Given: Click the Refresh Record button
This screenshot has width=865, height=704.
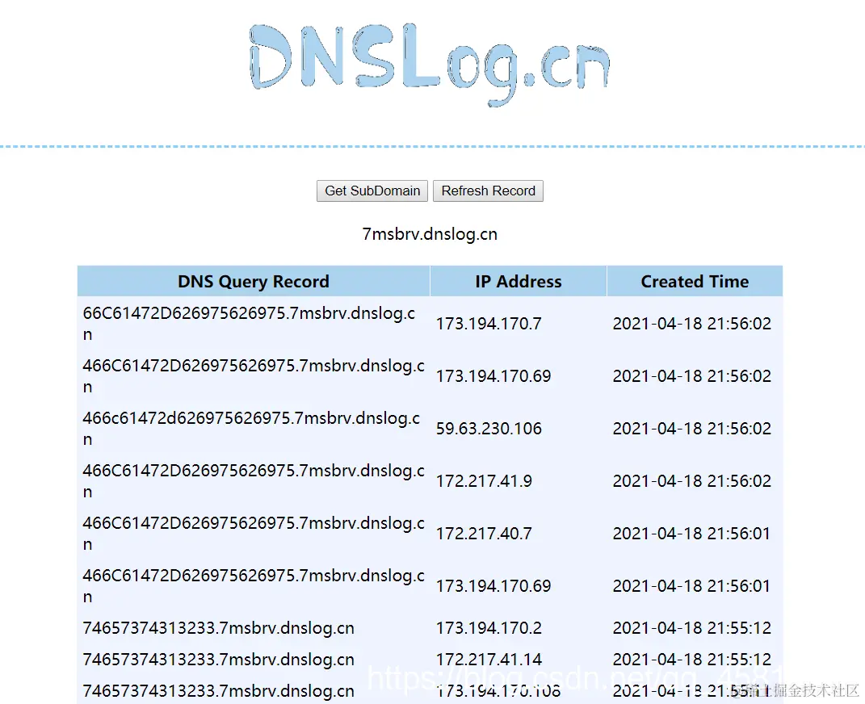Looking at the screenshot, I should 488,191.
